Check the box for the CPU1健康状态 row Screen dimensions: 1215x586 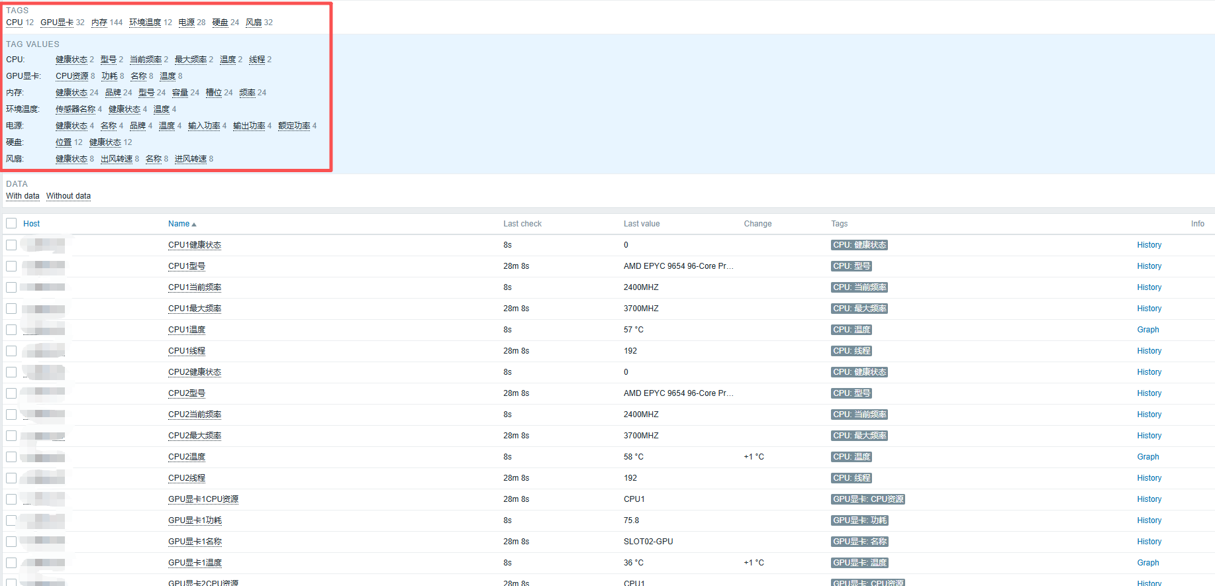pyautogui.click(x=11, y=245)
